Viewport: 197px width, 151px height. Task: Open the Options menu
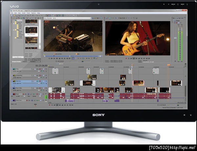33,13
